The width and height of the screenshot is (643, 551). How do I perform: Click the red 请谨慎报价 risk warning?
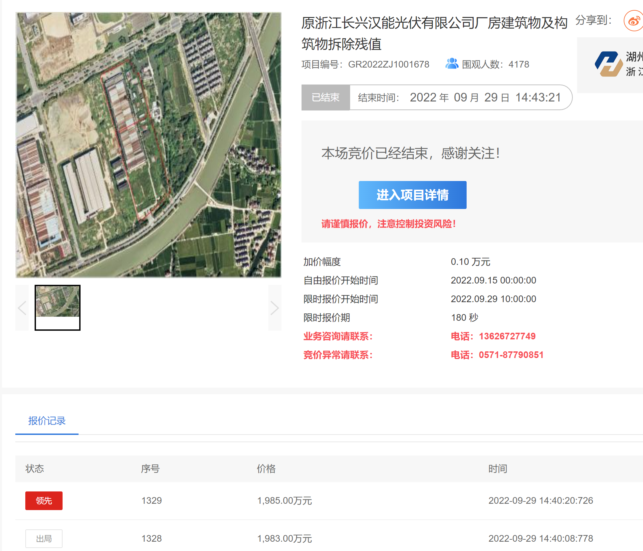(x=388, y=224)
